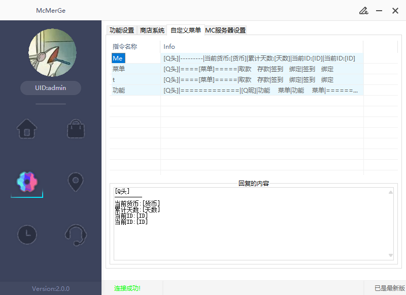The width and height of the screenshot is (406, 295).
Task: Click the reply box scroll down arrow
Action: tap(390, 255)
